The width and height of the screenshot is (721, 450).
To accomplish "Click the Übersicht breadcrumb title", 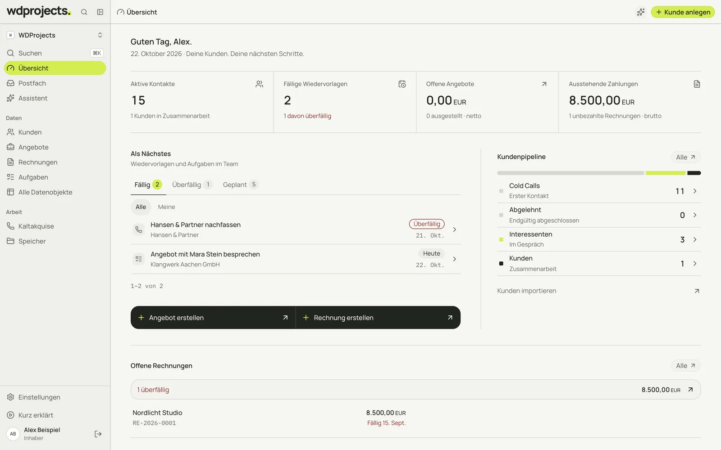I will (142, 12).
